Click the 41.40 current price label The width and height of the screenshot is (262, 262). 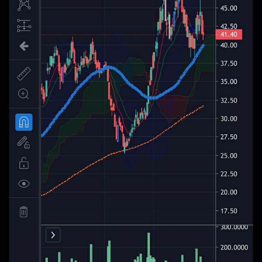[x=228, y=34]
